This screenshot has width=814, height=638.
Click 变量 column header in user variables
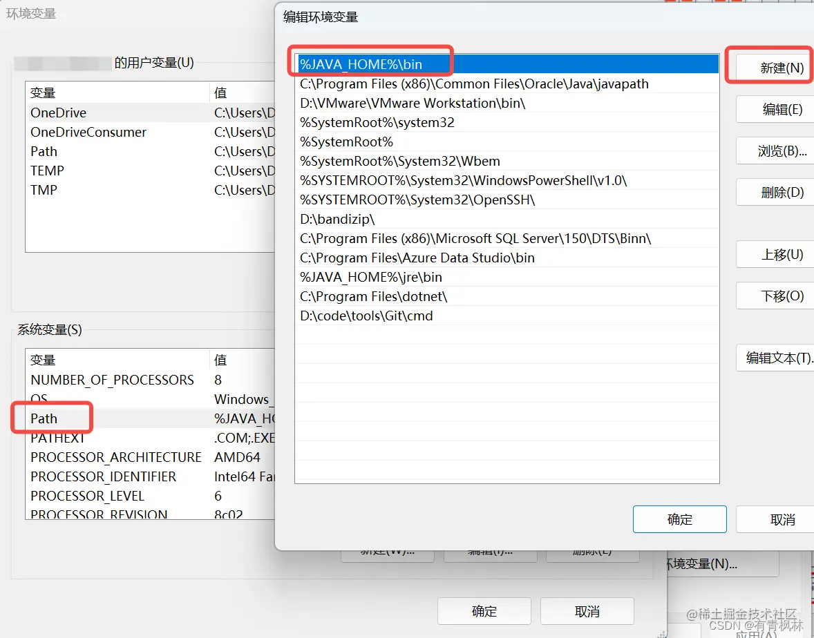pyautogui.click(x=117, y=93)
